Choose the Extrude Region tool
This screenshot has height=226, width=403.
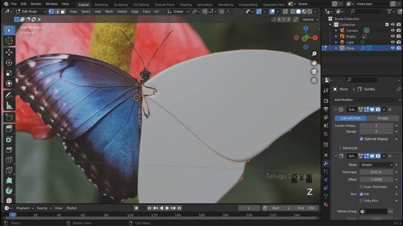pos(9,129)
